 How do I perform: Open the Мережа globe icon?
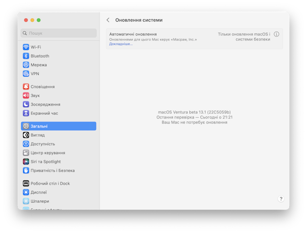26,65
